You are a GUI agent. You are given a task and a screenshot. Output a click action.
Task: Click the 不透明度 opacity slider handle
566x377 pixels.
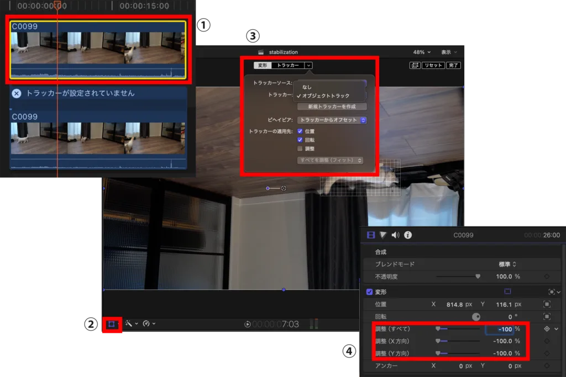(478, 277)
